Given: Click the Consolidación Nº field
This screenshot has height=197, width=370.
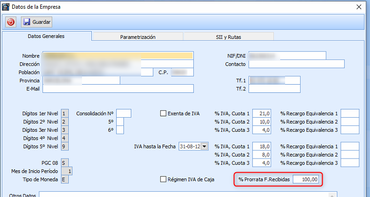Looking at the screenshot, I should pyautogui.click(x=123, y=113).
